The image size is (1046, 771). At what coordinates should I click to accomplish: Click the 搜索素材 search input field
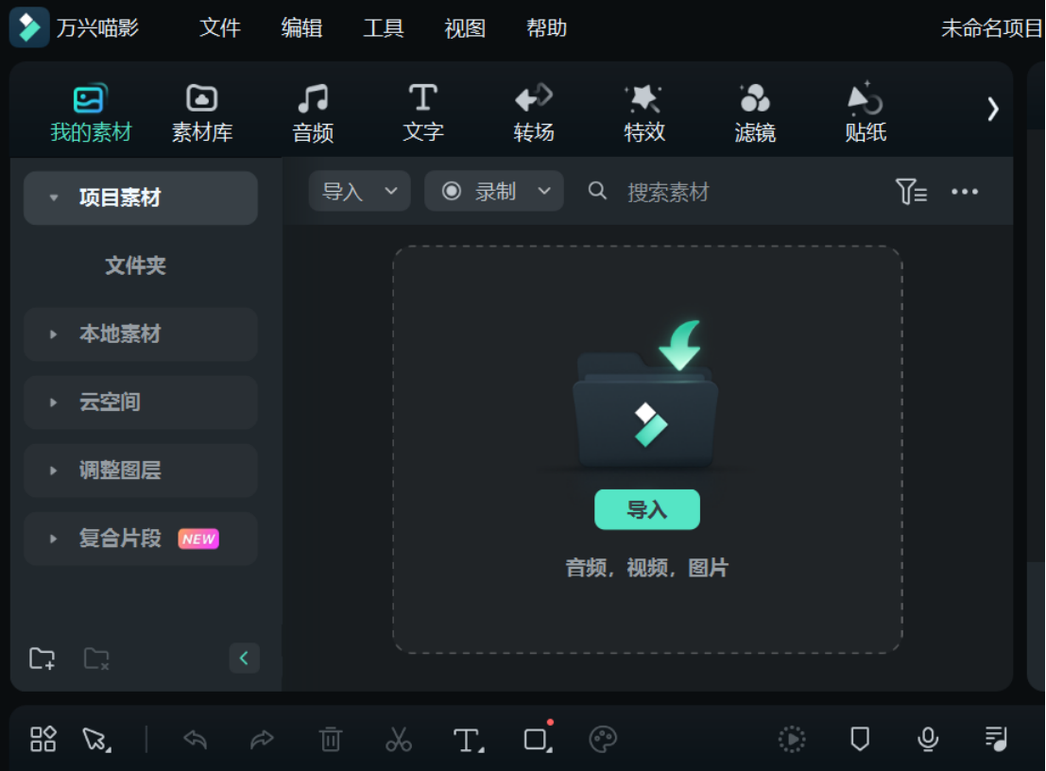(x=671, y=191)
